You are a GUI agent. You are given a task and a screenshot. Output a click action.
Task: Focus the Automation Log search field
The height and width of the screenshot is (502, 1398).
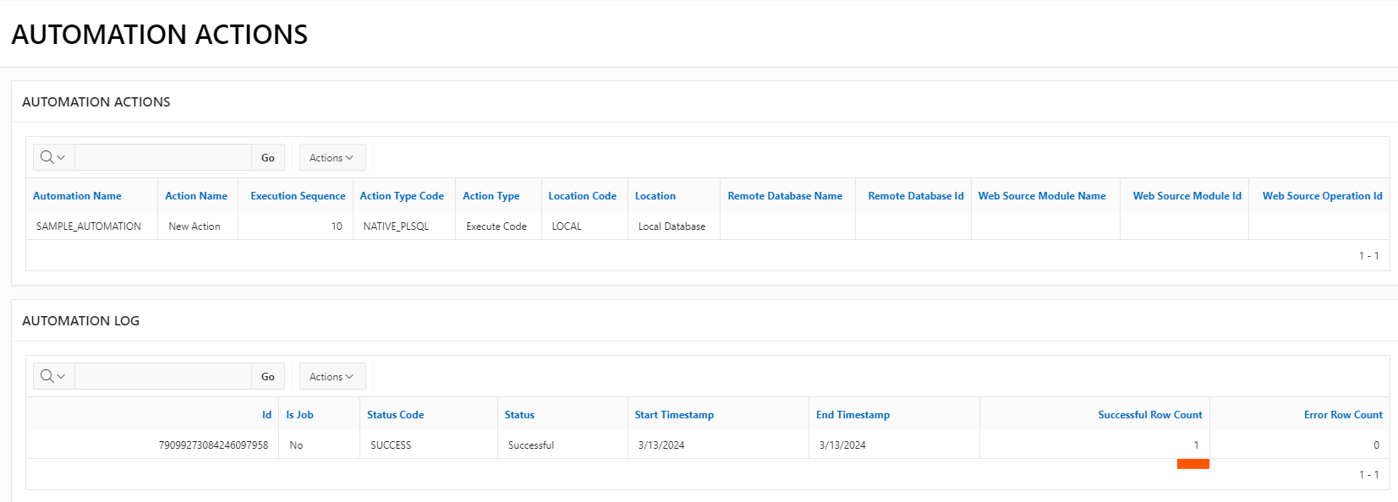pos(163,376)
